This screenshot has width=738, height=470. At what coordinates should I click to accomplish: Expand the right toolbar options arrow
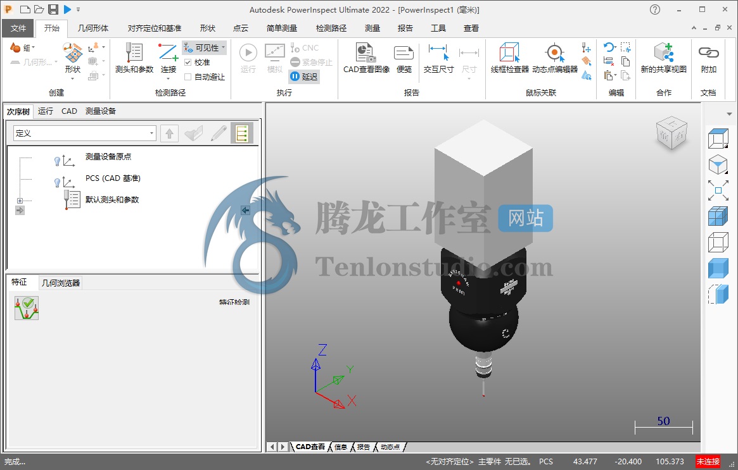point(729,114)
